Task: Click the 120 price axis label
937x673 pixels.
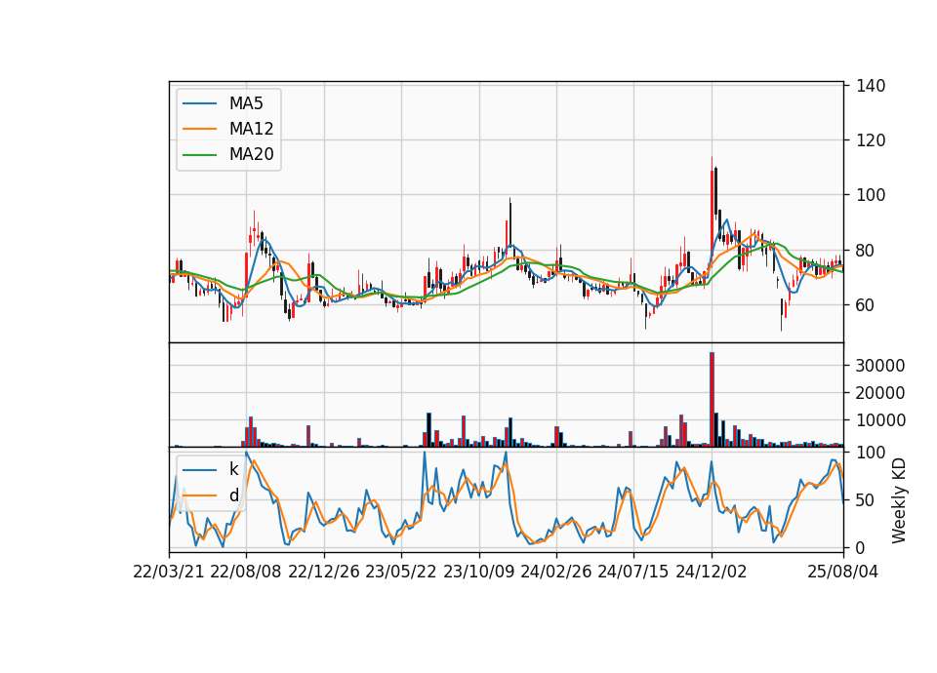Action: click(871, 140)
